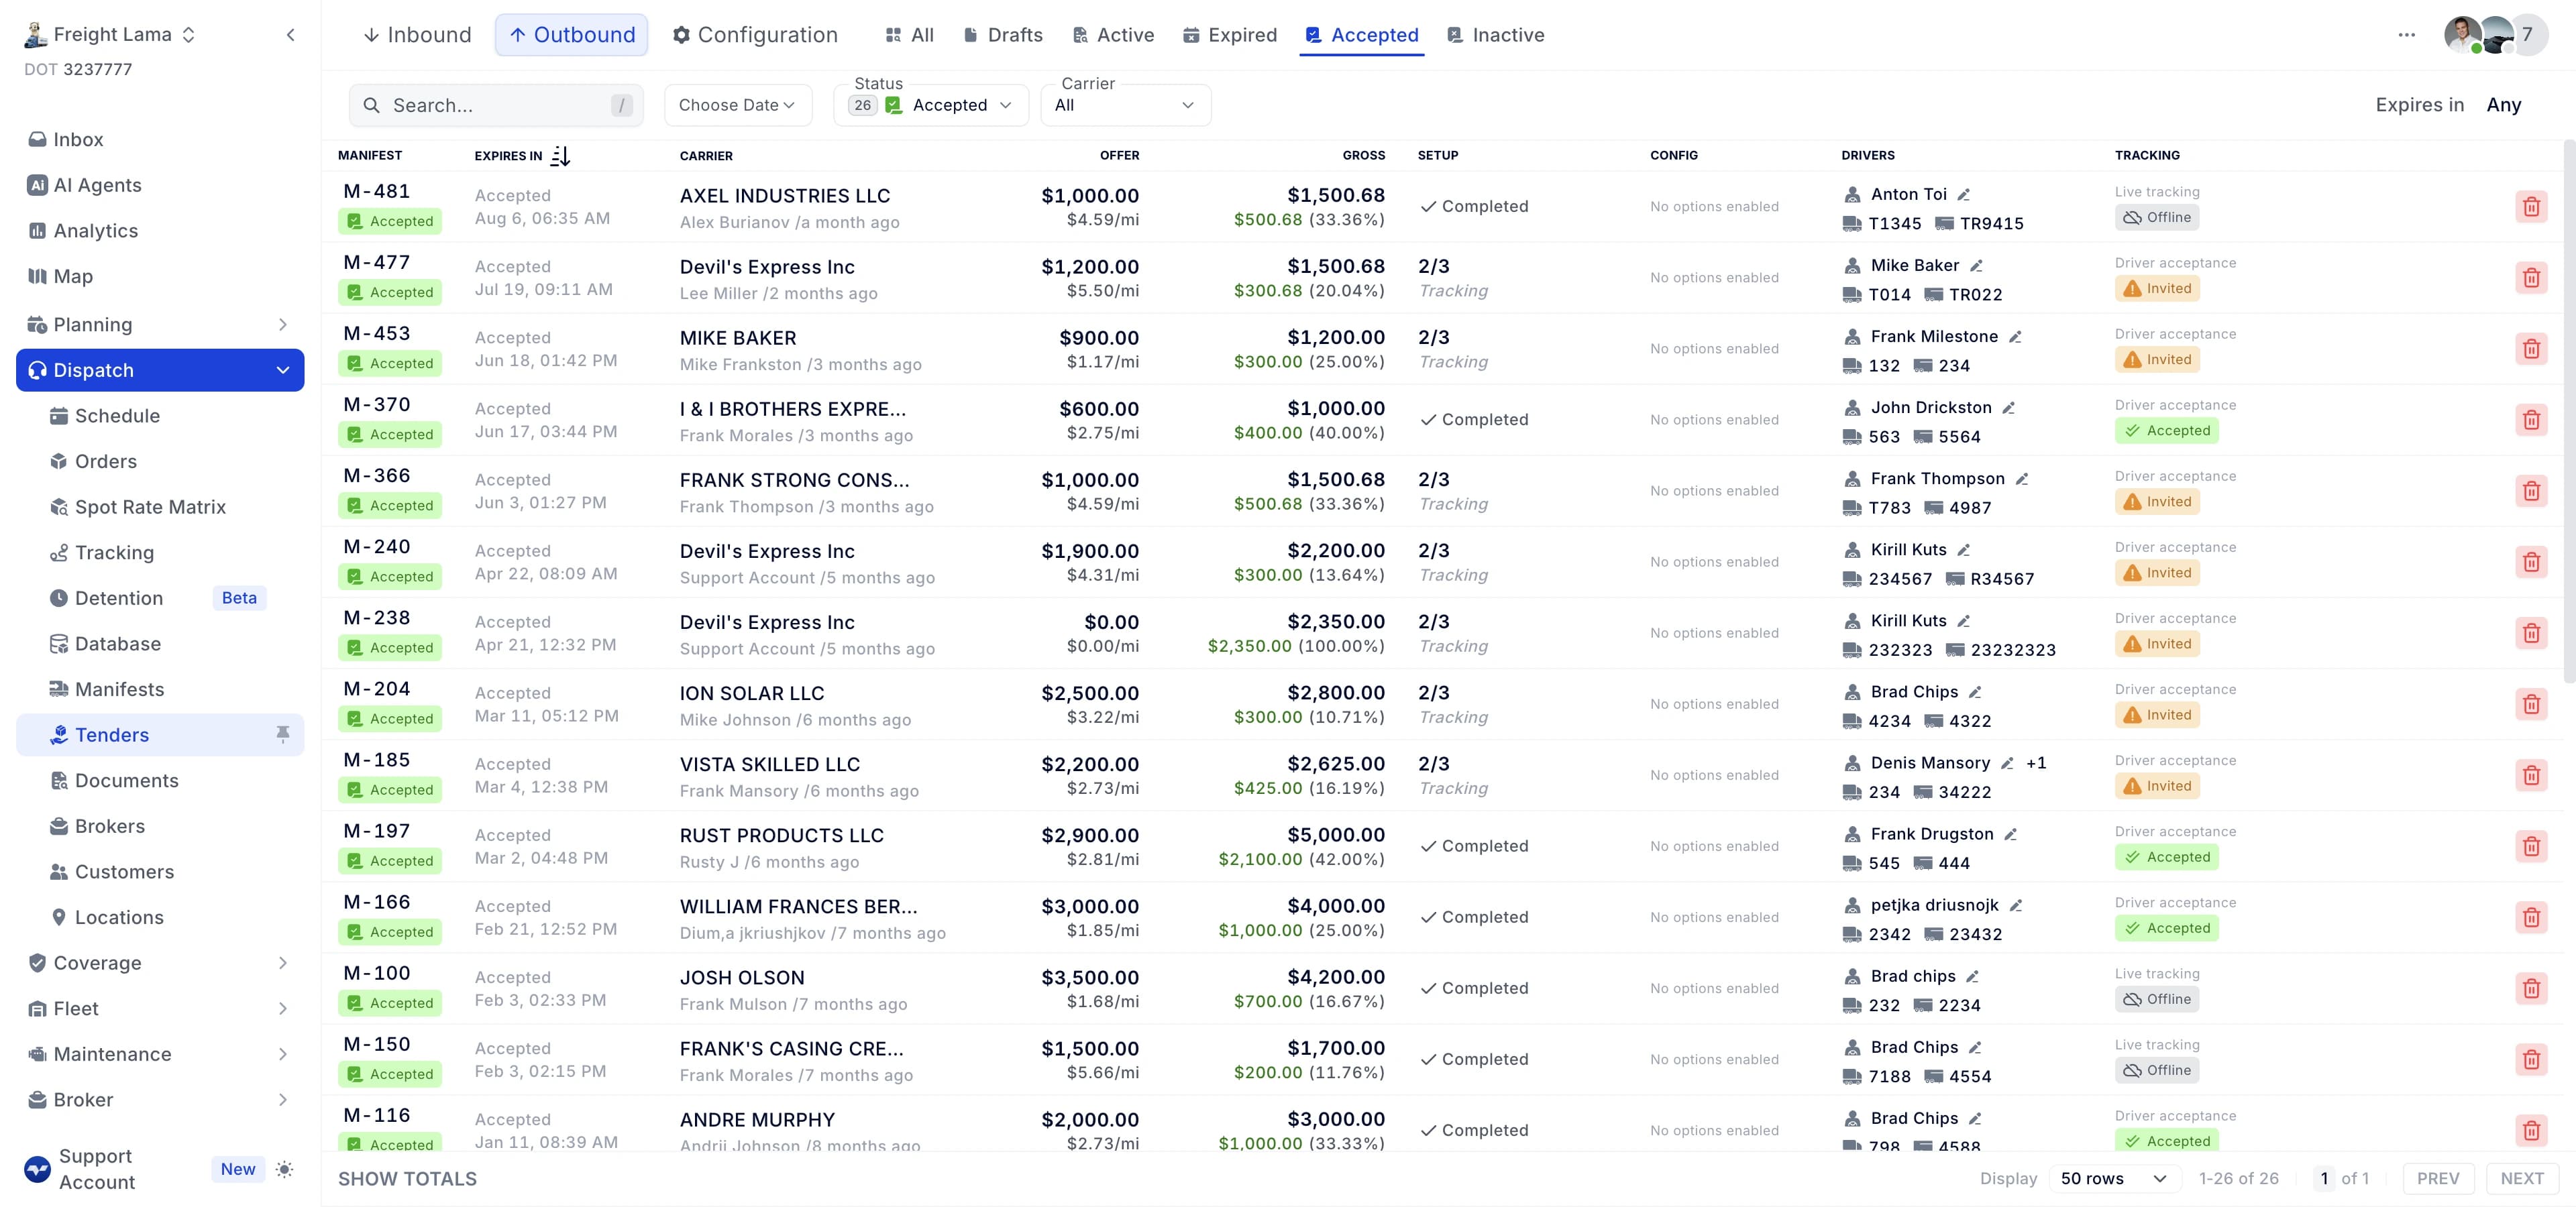The image size is (2576, 1207).
Task: Switch to the Inactive tab
Action: pyautogui.click(x=1496, y=35)
